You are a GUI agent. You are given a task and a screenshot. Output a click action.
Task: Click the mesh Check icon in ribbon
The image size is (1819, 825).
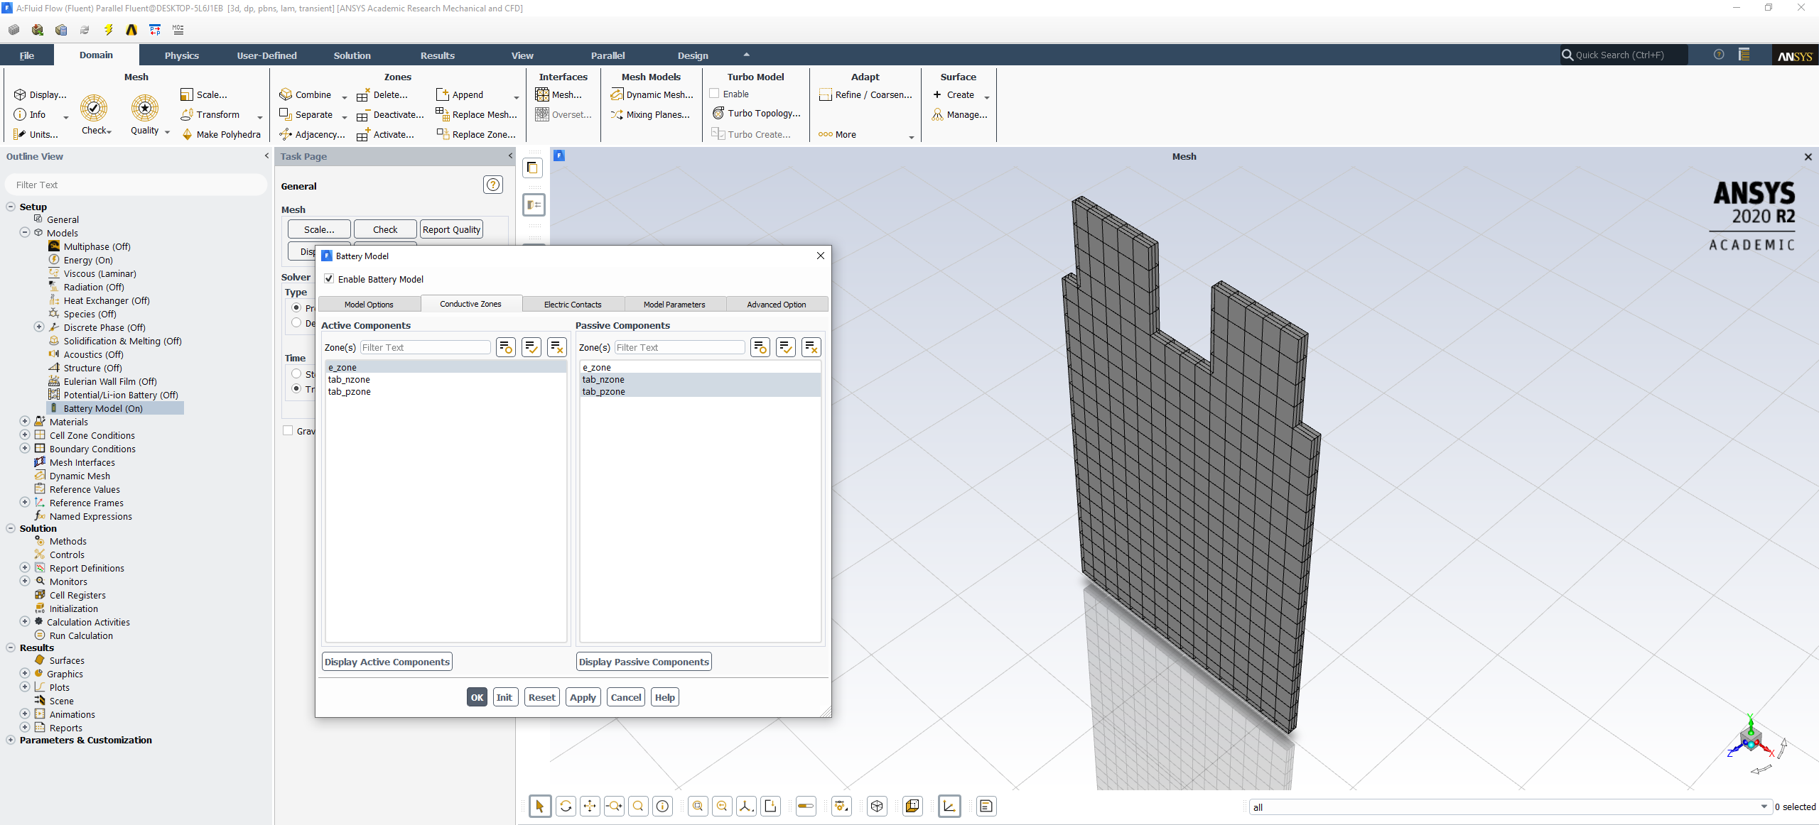tap(94, 108)
